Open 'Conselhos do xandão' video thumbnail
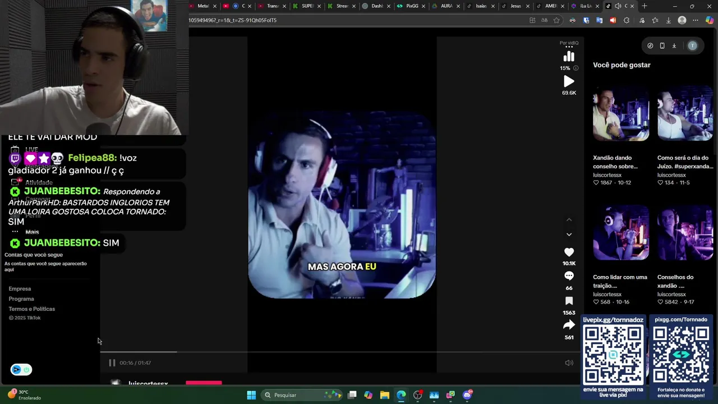 (685, 232)
